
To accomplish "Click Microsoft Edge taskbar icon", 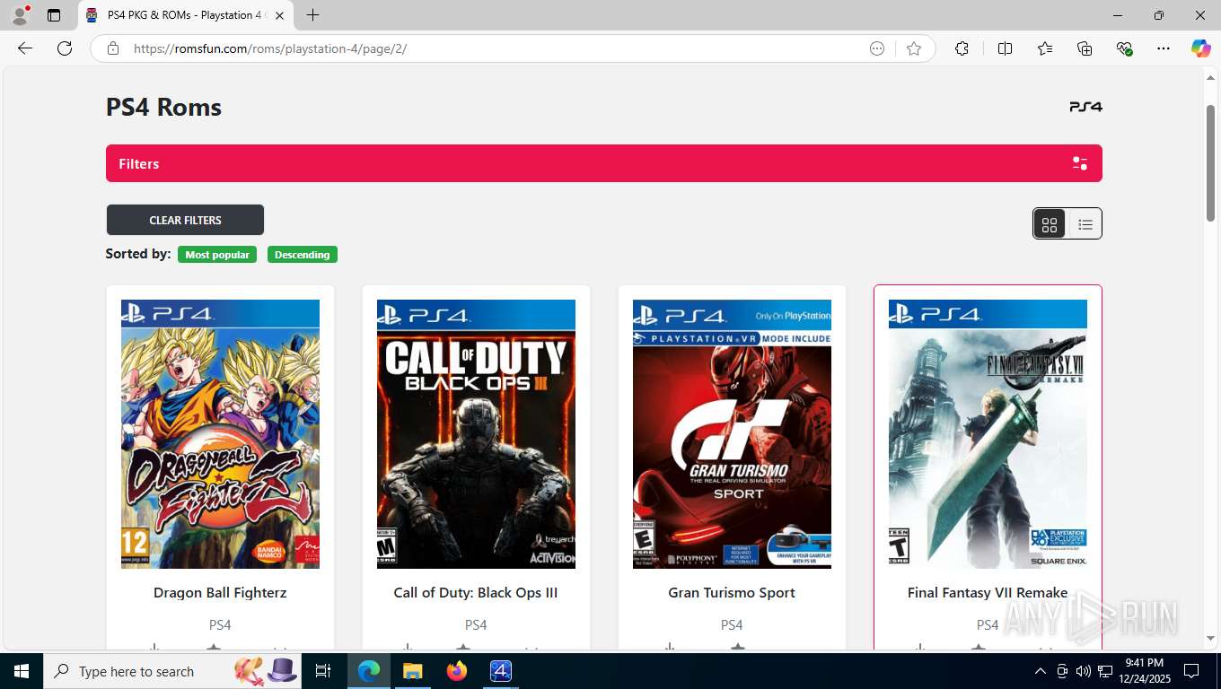I will click(368, 671).
